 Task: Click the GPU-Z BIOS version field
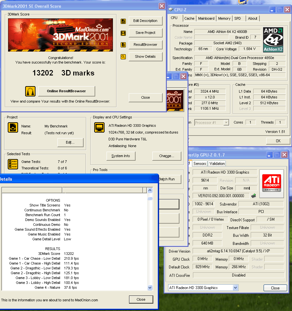pos(221,196)
